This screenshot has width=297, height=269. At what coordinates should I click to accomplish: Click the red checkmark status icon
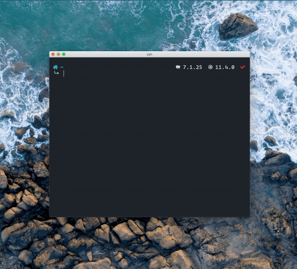click(x=243, y=67)
